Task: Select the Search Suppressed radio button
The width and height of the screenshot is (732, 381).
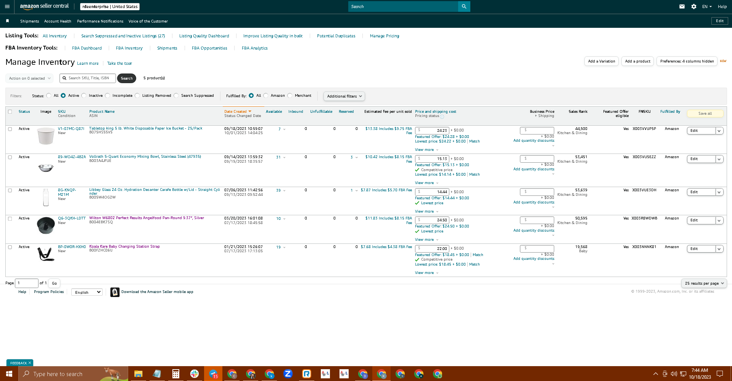Action: coord(176,96)
